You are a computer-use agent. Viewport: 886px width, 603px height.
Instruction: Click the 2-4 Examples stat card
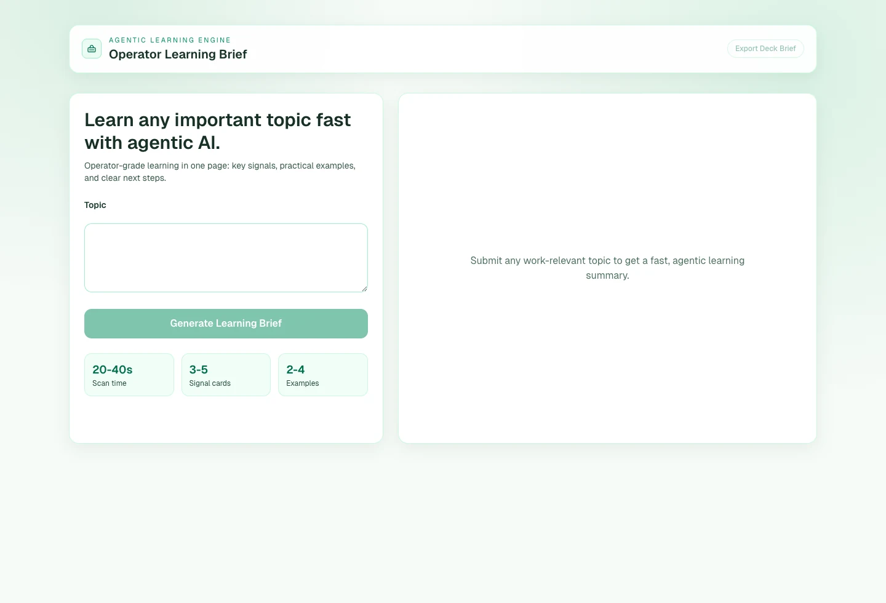323,375
